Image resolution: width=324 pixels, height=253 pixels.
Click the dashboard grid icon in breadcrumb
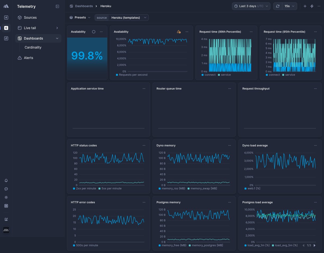coord(71,6)
